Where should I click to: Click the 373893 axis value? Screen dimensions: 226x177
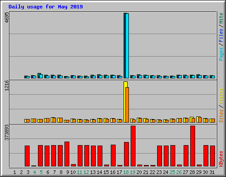7,132
